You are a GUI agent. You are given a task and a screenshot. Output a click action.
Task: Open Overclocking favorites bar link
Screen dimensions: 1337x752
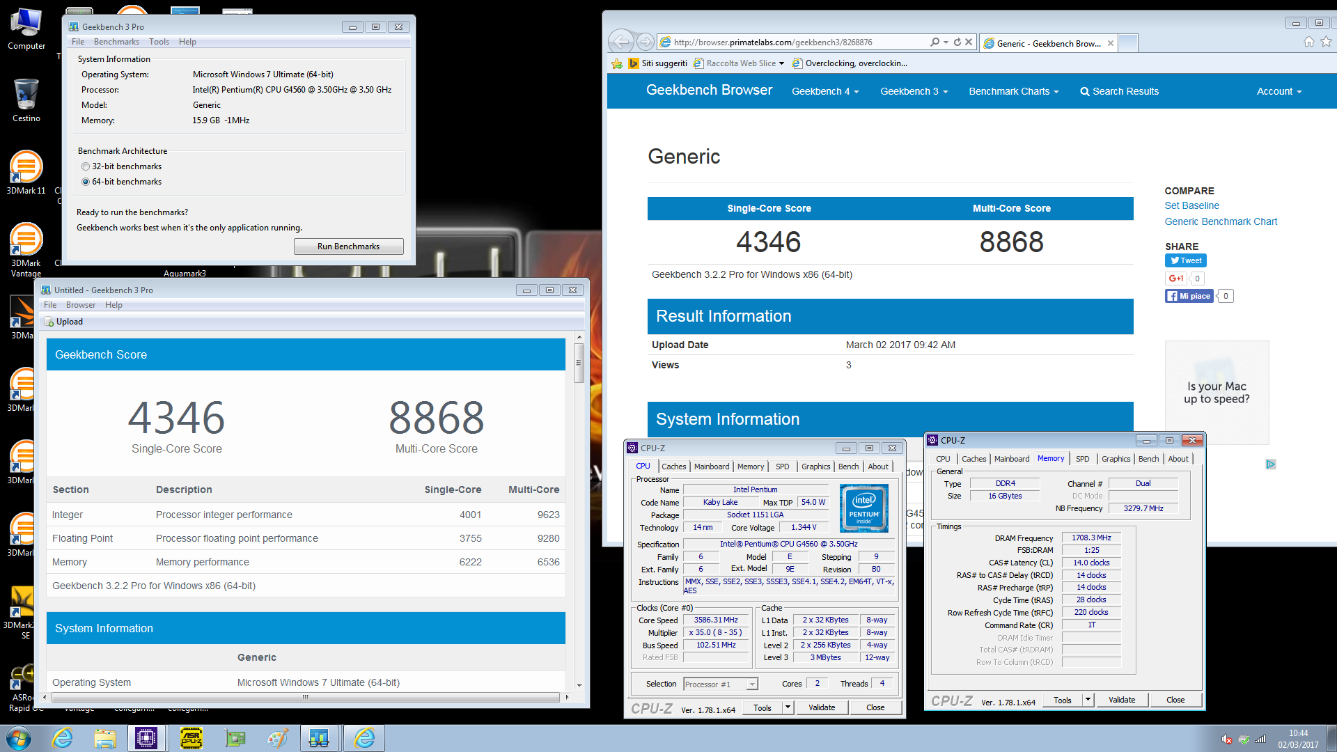850,63
